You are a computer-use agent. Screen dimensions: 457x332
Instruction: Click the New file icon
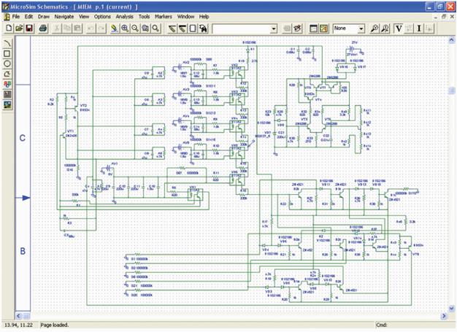7,28
